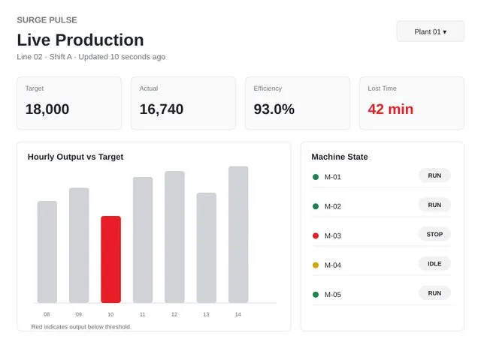Click the RUN badge for M-01

tap(434, 175)
